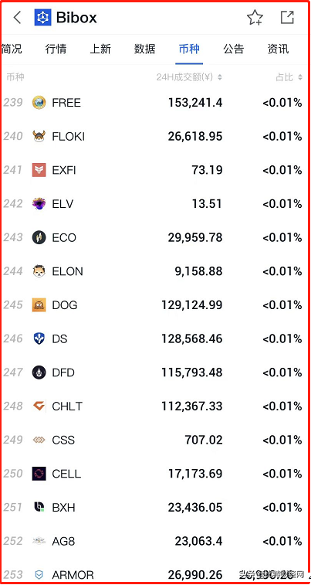Open the DFD coin icon

point(39,372)
